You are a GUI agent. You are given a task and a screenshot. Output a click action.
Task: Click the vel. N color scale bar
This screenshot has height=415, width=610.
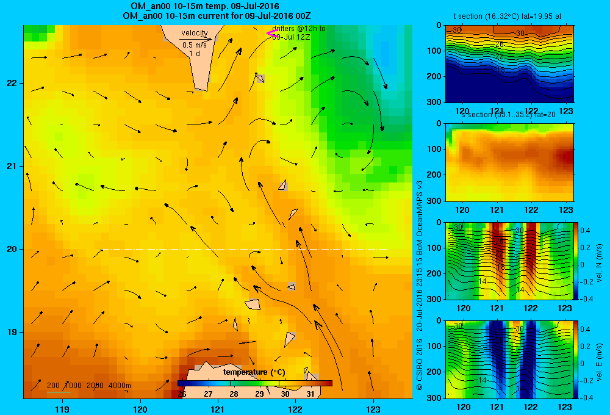[576, 261]
